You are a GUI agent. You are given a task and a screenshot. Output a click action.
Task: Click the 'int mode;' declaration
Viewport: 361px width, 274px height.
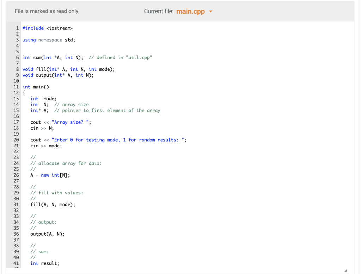pos(43,99)
